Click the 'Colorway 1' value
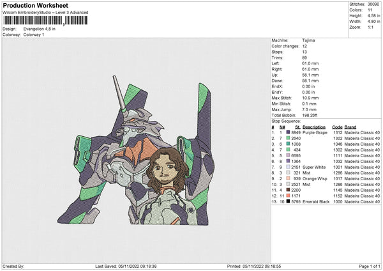Image resolution: width=383 pixels, height=271 pixels. (x=34, y=35)
